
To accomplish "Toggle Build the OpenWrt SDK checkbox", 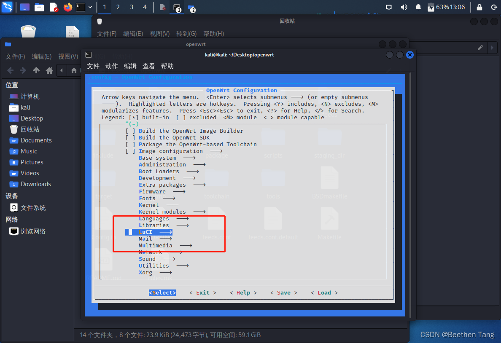I will tap(130, 138).
